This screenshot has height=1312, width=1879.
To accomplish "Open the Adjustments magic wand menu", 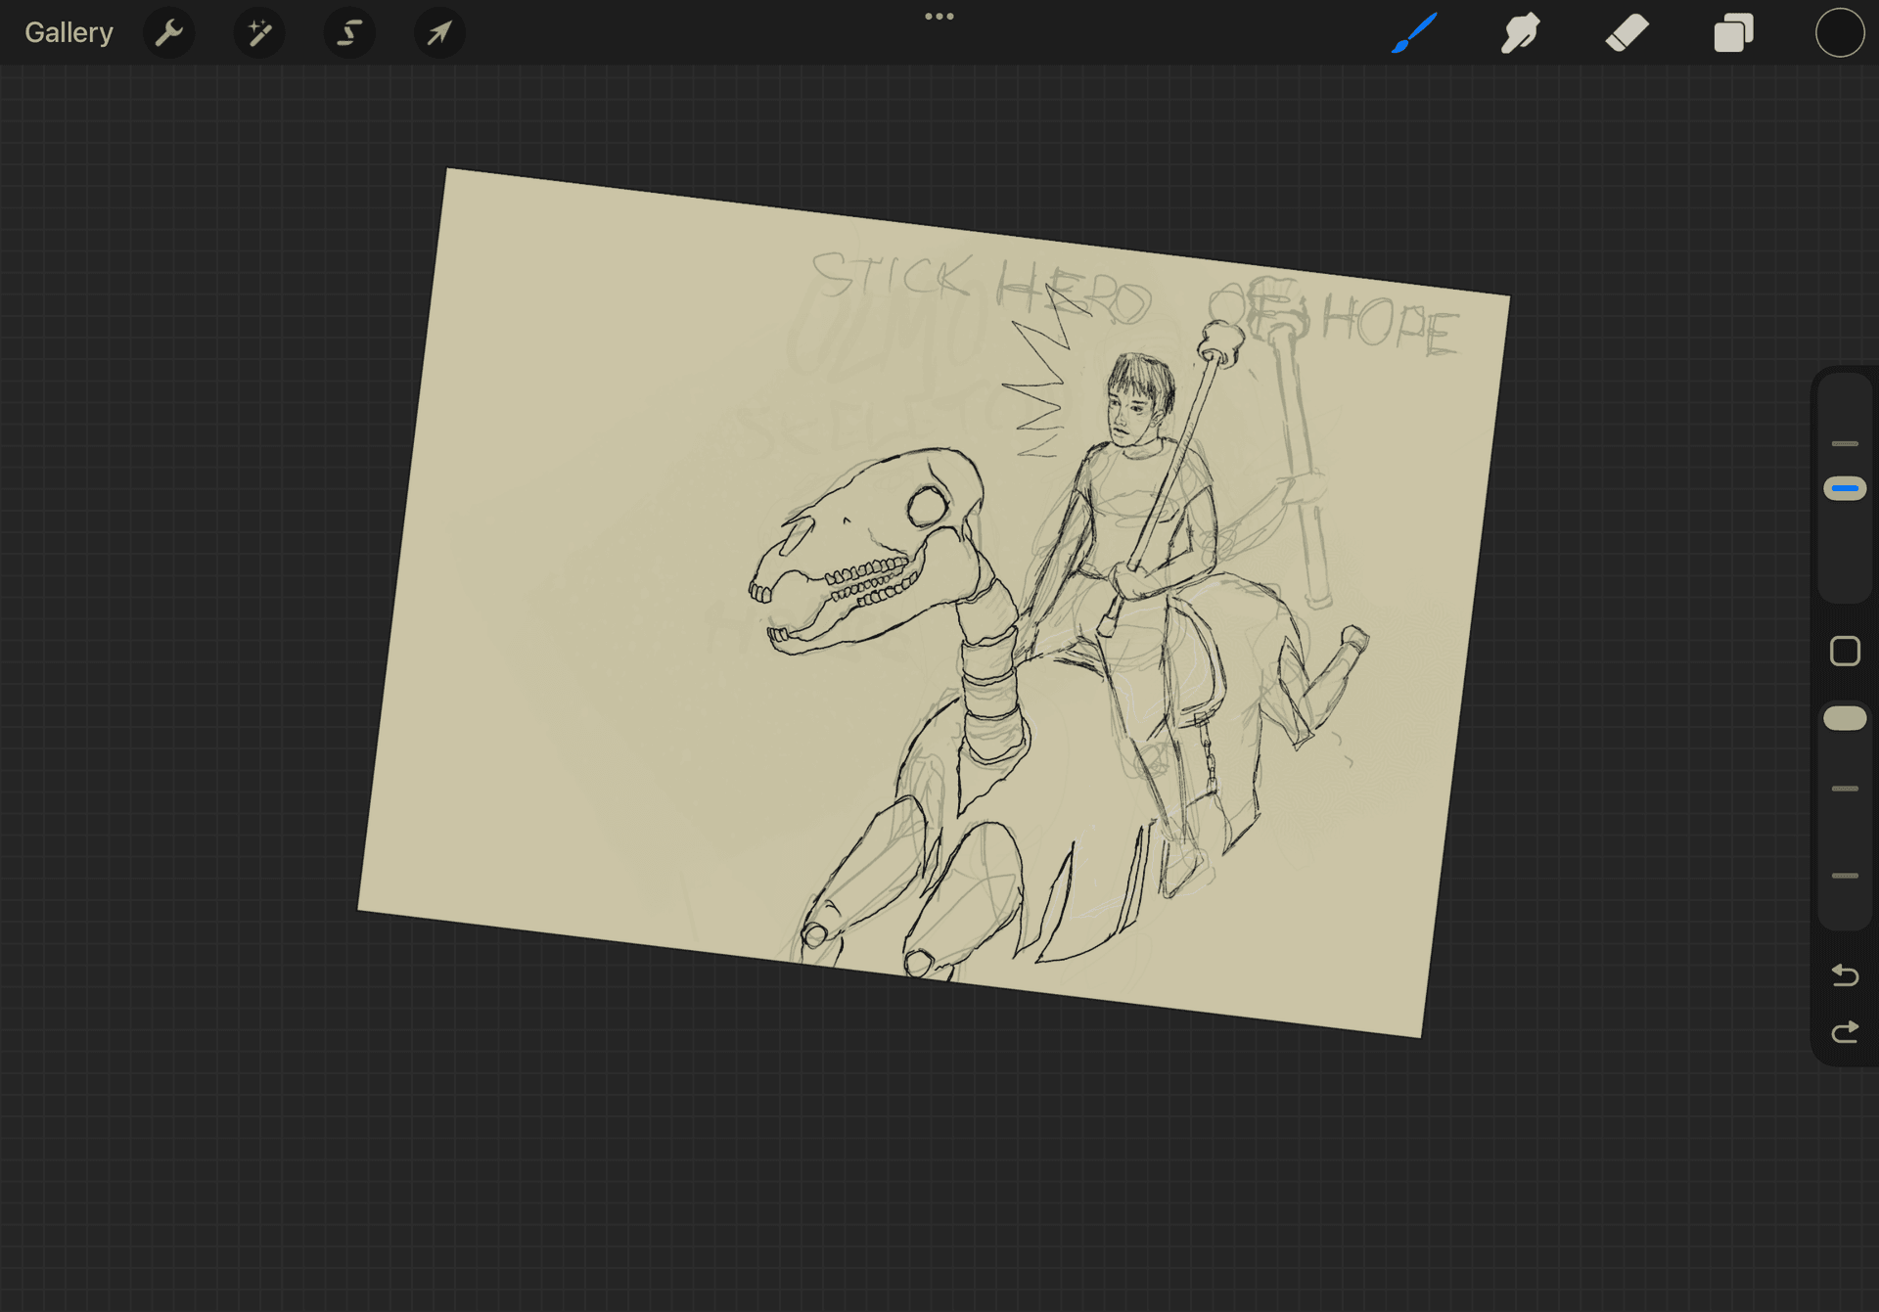I will [259, 32].
